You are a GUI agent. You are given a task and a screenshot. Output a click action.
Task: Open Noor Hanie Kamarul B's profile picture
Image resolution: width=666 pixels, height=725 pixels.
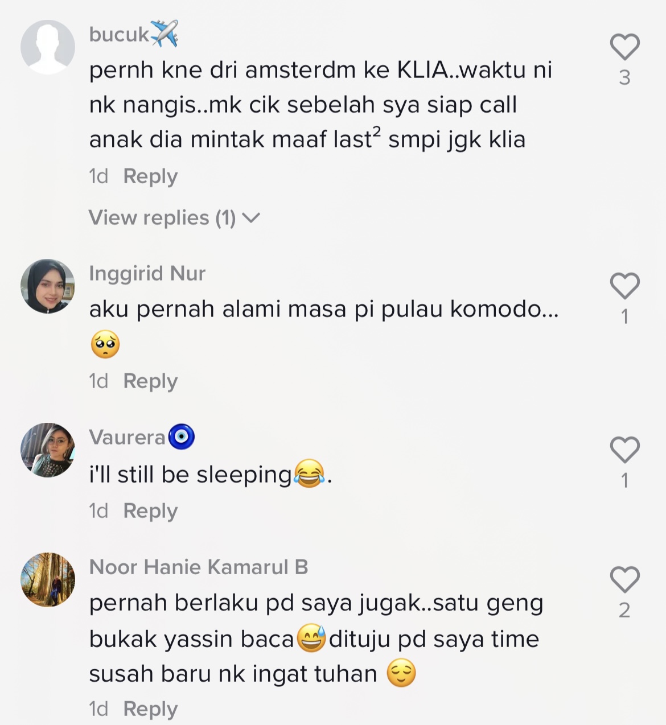[x=48, y=580]
